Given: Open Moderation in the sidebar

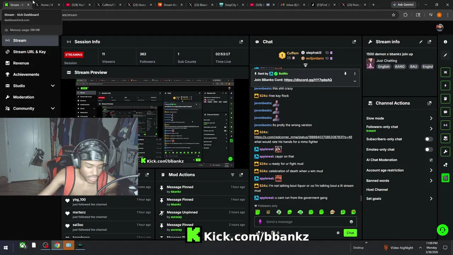Looking at the screenshot, I should point(30,97).
